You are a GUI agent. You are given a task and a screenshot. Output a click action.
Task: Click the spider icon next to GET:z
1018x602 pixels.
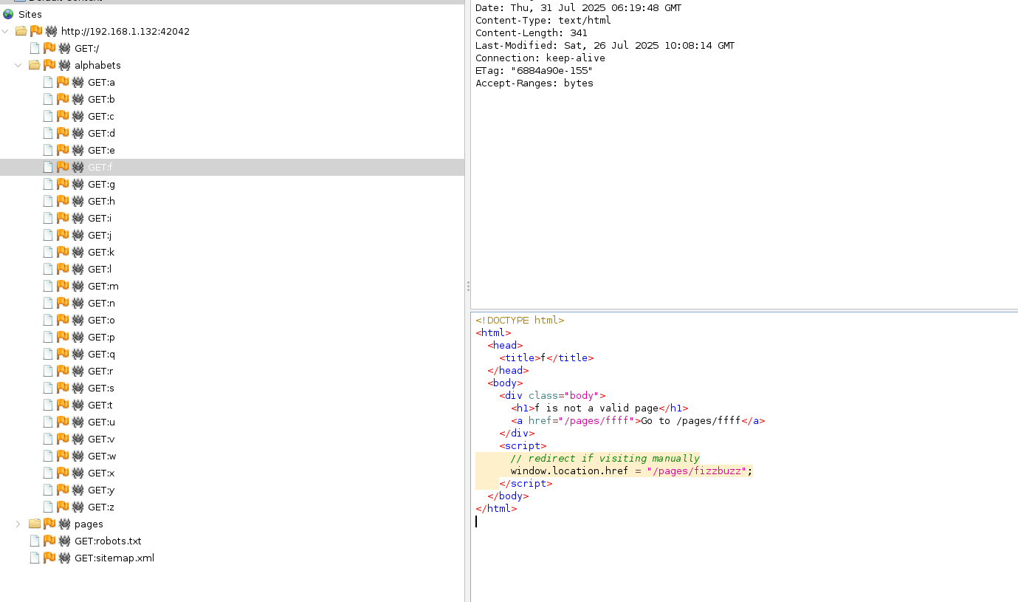[x=78, y=507]
